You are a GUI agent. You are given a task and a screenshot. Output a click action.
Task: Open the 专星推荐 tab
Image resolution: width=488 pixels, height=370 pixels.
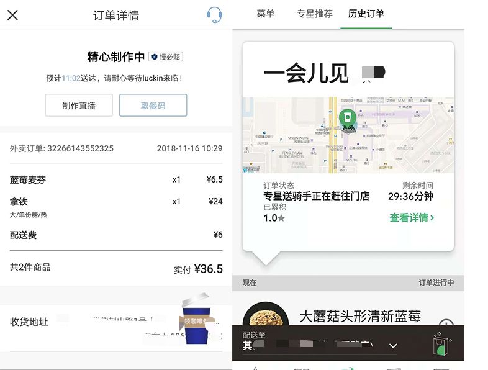314,14
